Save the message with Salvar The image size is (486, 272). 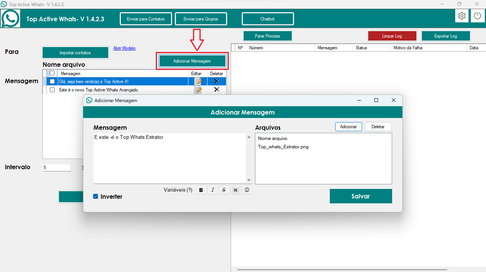pyautogui.click(x=361, y=196)
